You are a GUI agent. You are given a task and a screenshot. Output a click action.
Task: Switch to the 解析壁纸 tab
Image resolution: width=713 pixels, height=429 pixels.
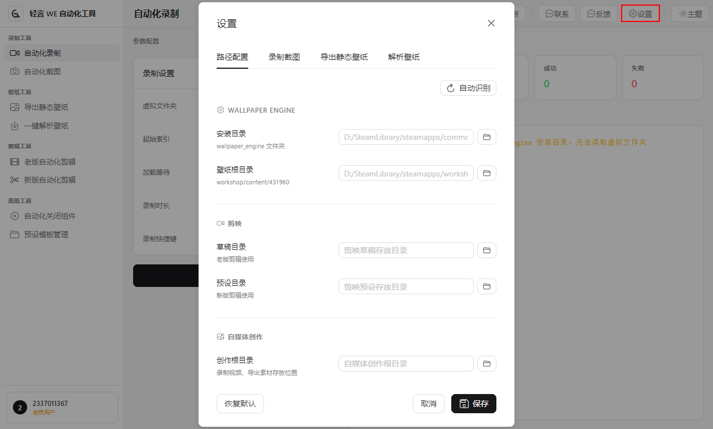[x=404, y=57]
